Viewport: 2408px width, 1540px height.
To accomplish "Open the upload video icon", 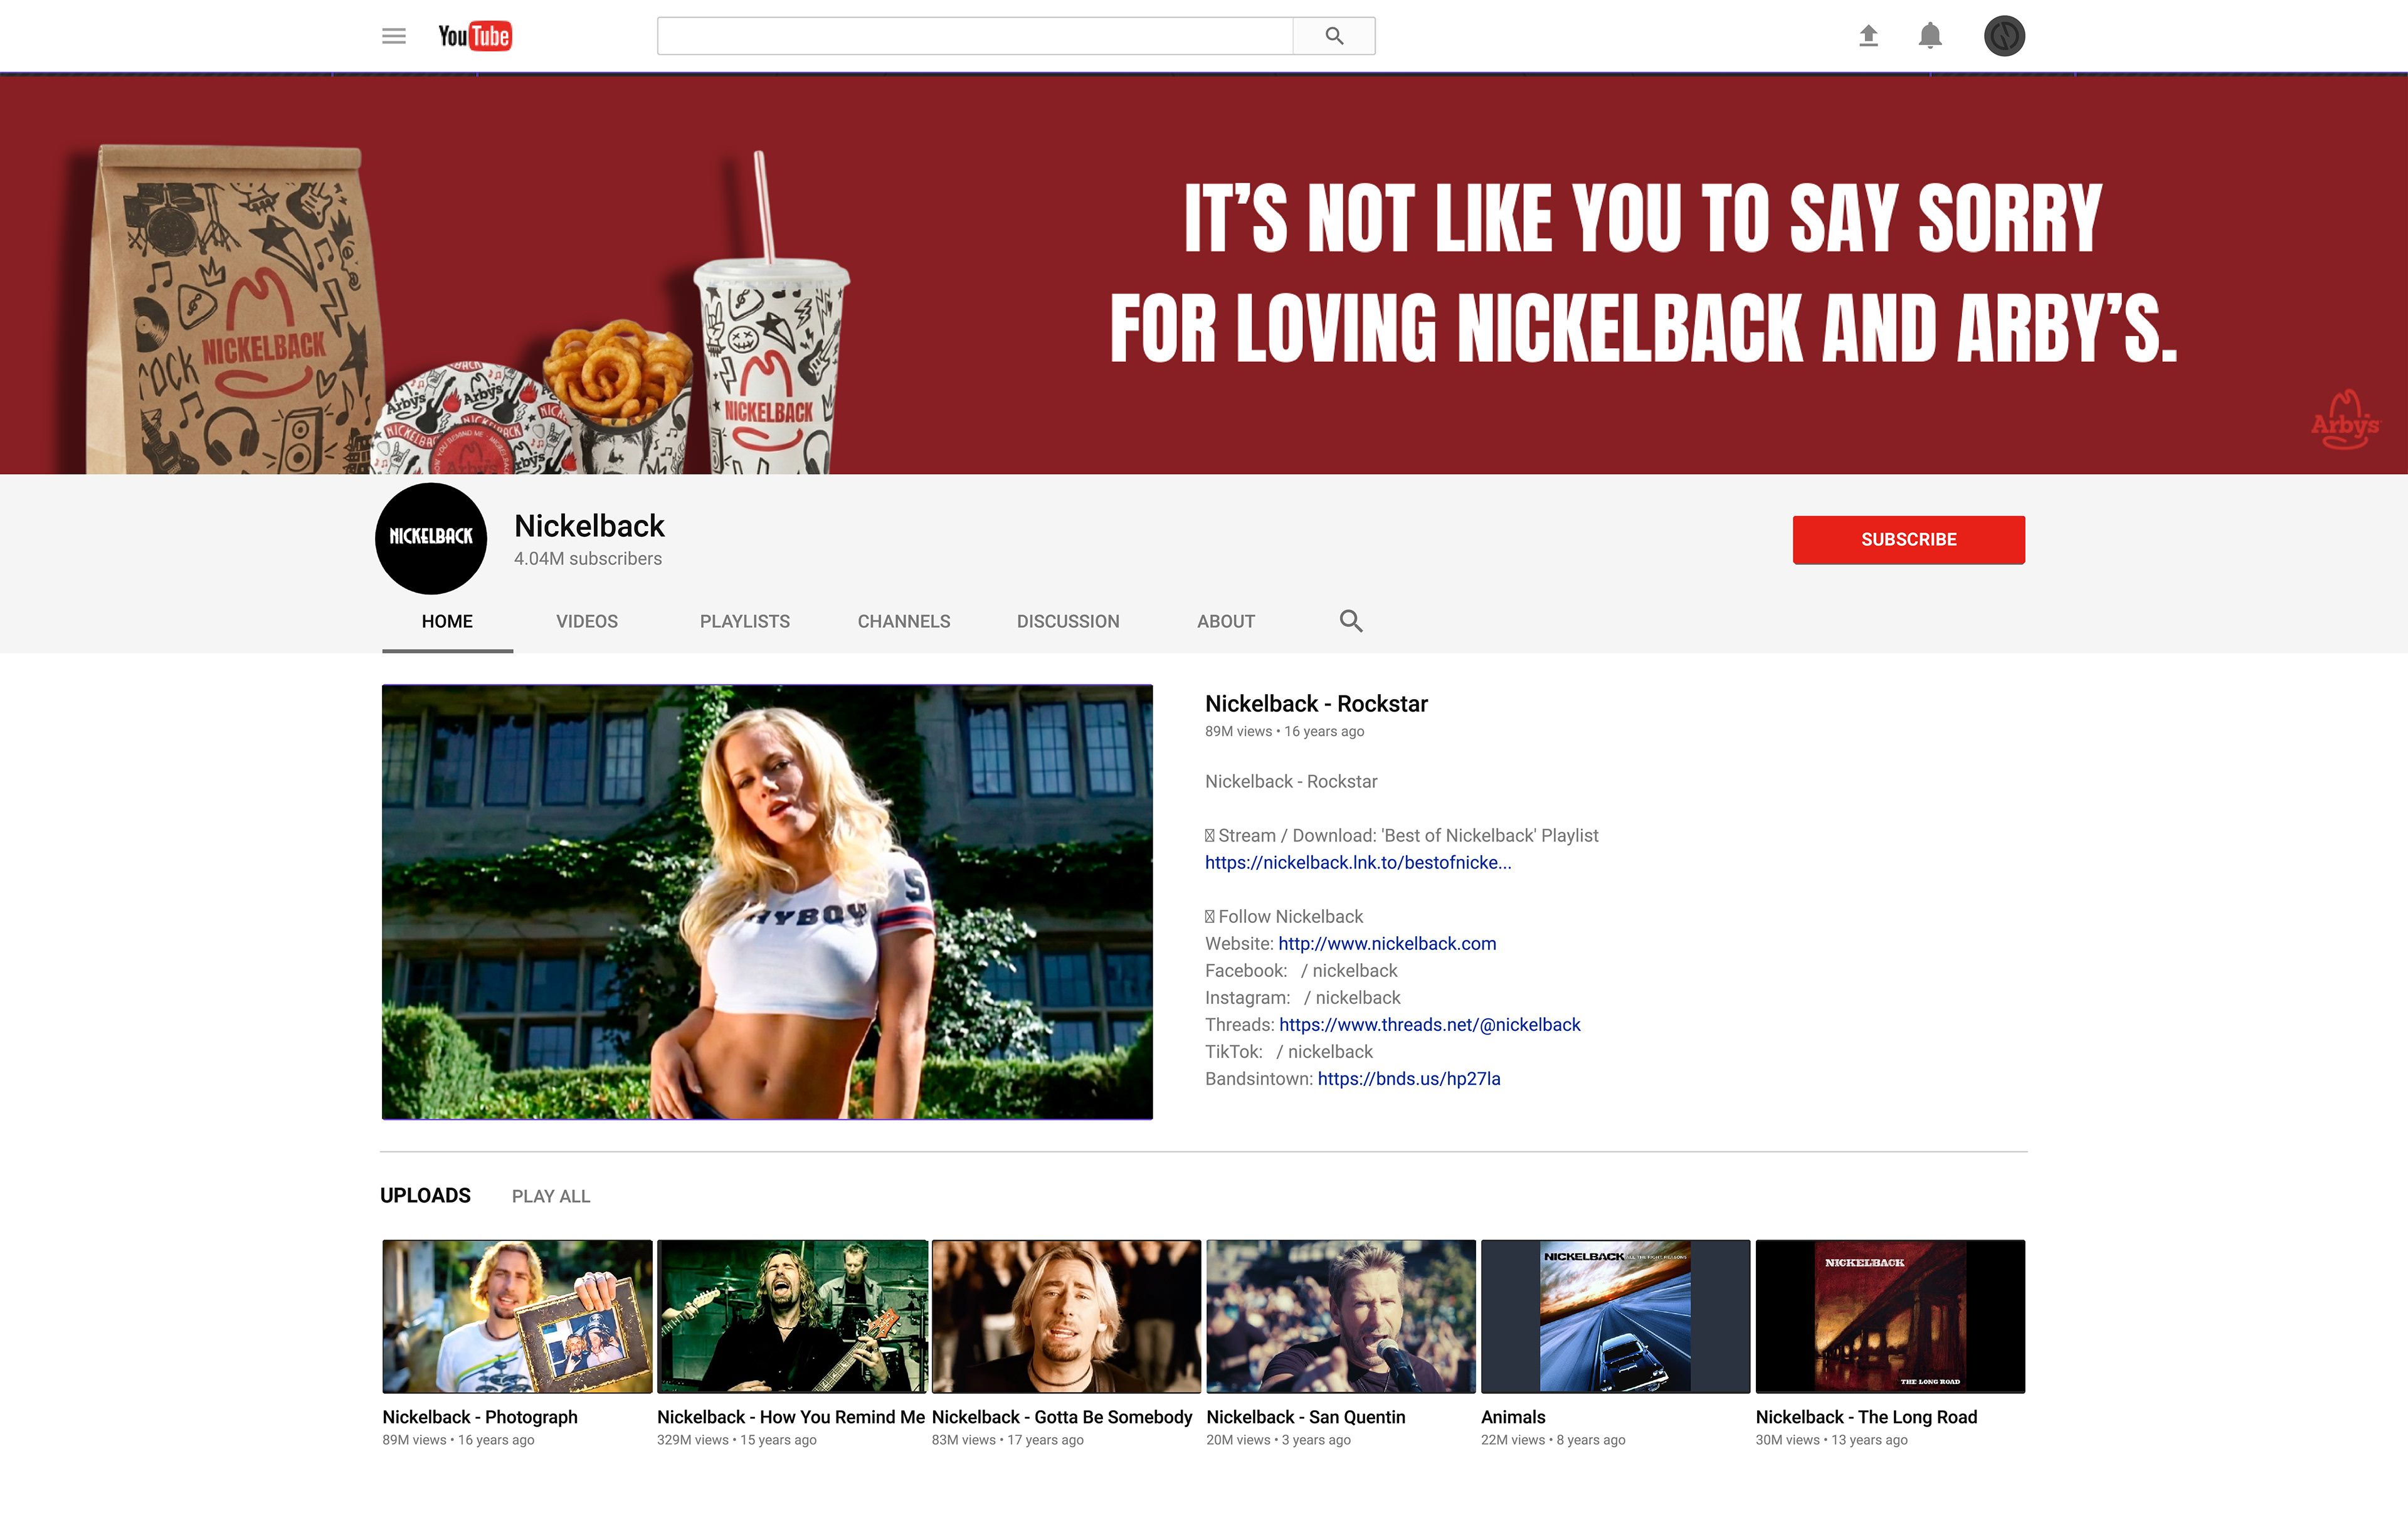I will [x=1868, y=36].
